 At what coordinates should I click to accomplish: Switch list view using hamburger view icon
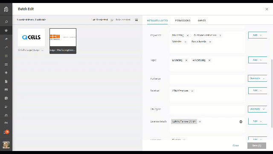(x=136, y=20)
